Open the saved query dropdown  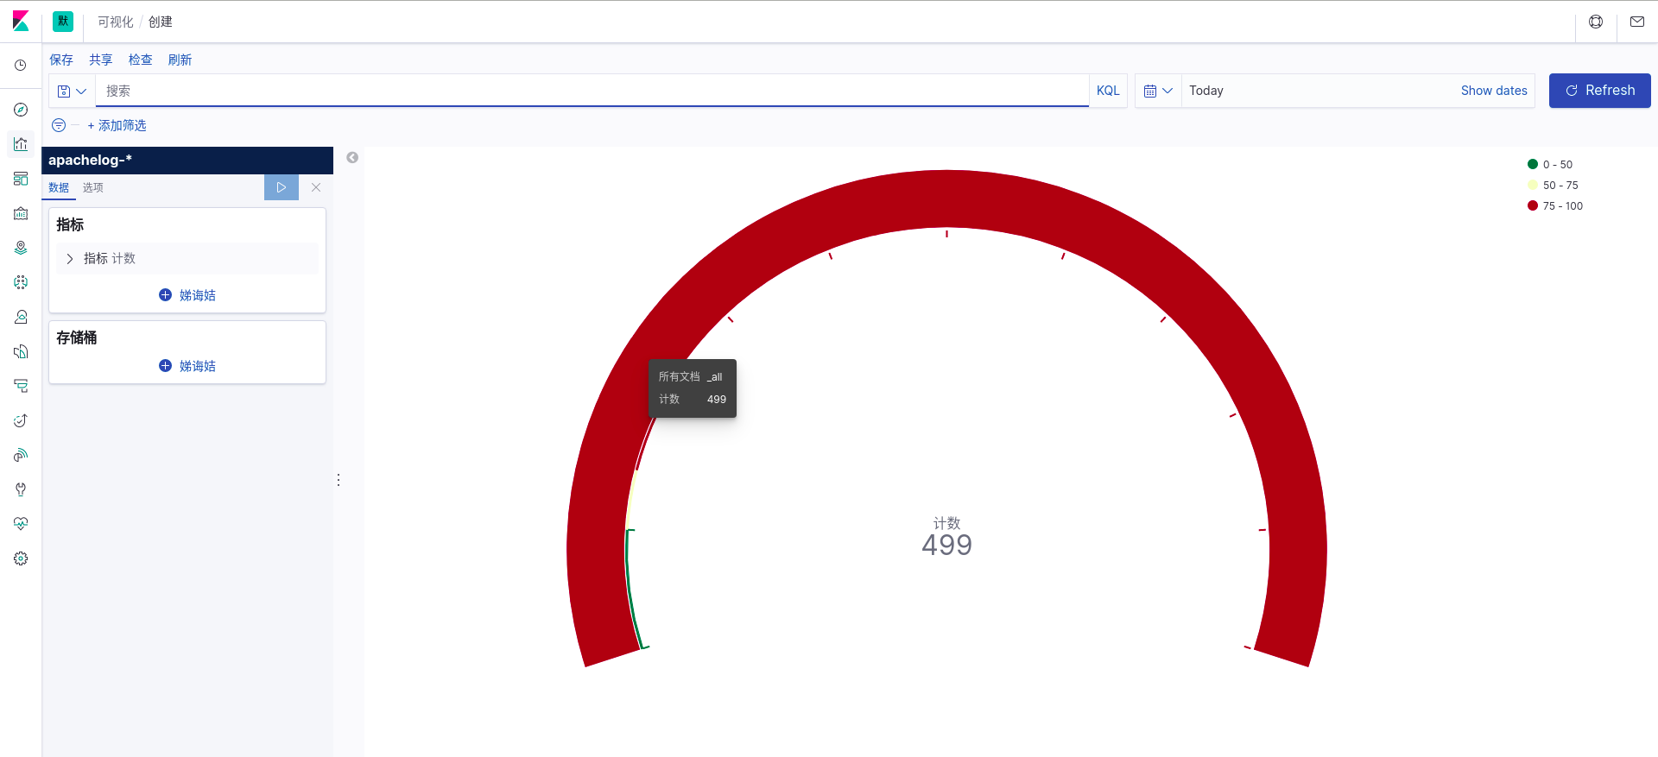[x=73, y=91]
